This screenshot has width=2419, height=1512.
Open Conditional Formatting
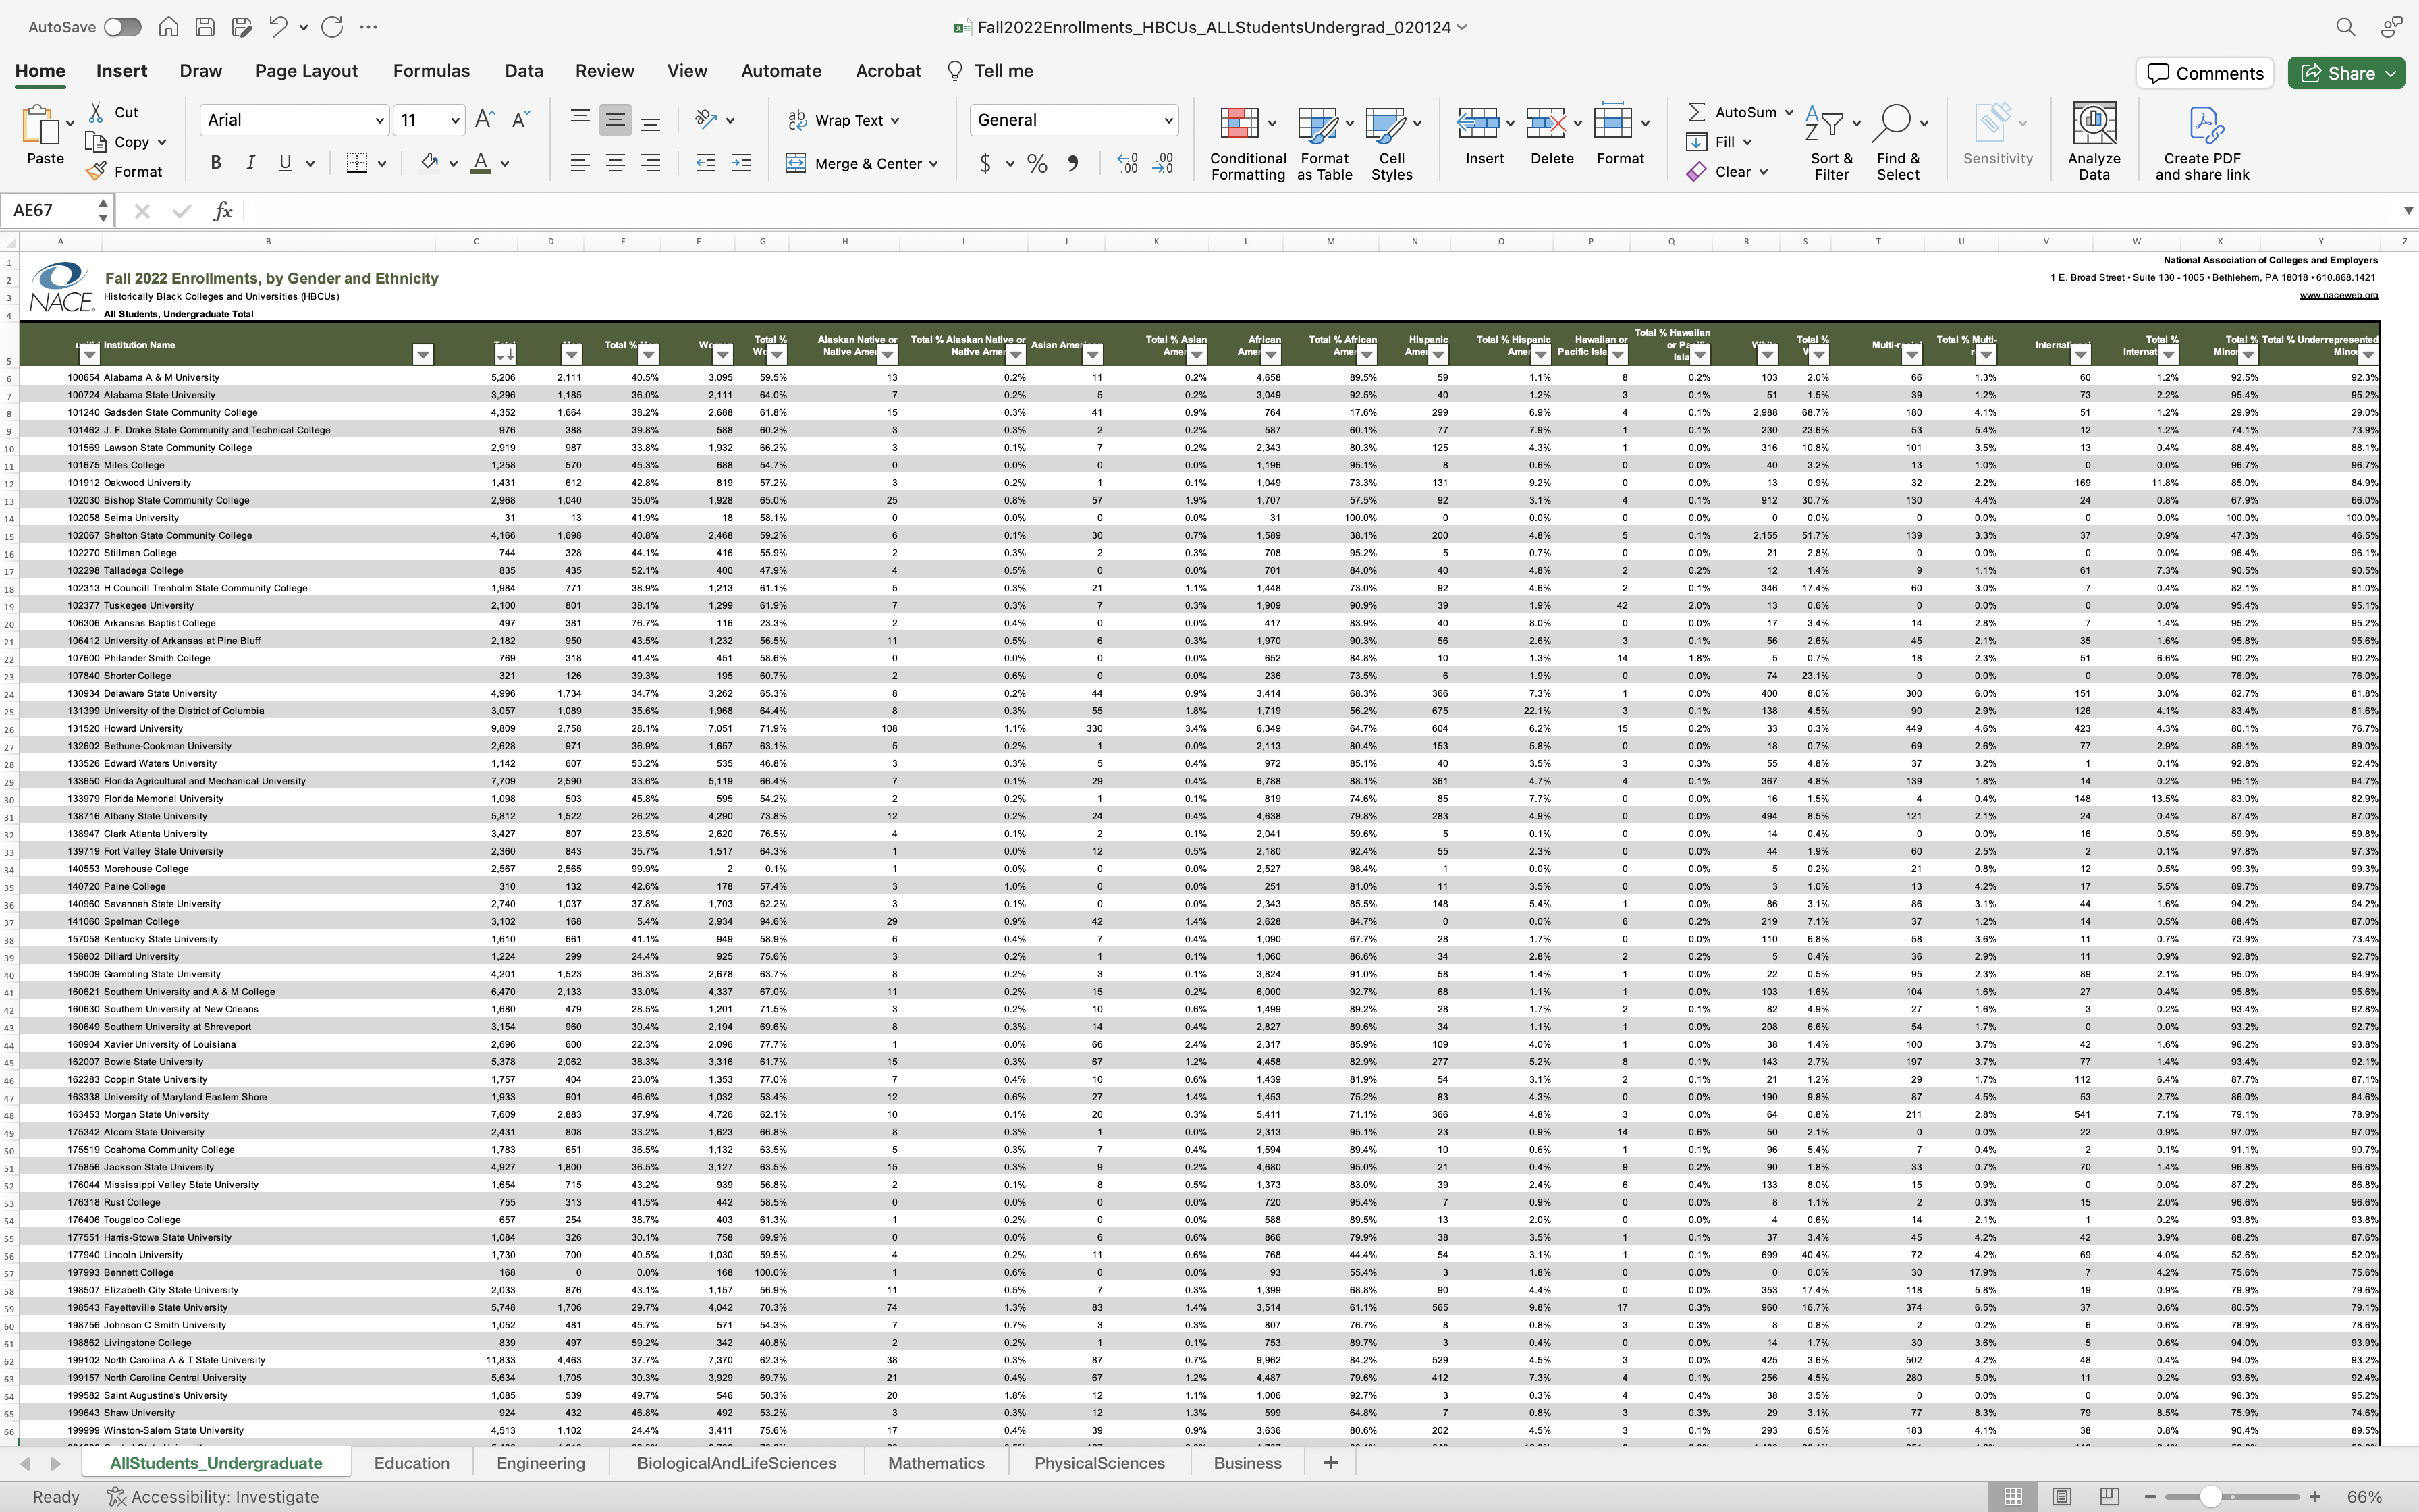click(x=1247, y=143)
